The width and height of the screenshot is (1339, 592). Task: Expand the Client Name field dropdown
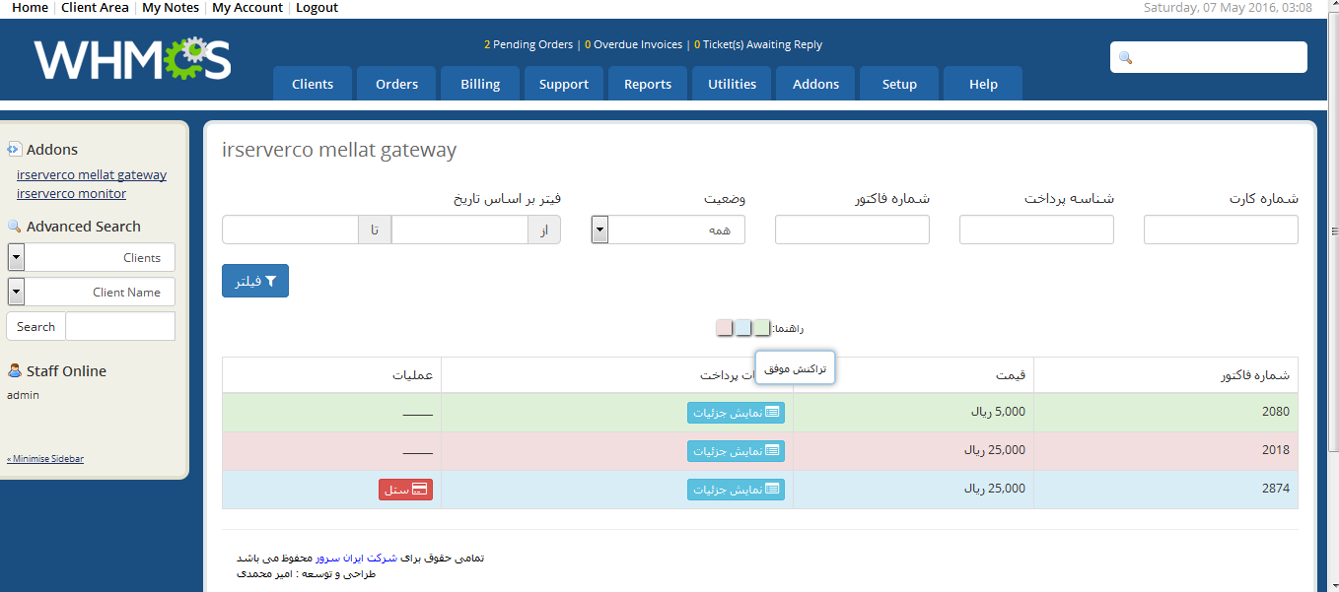[x=91, y=292]
